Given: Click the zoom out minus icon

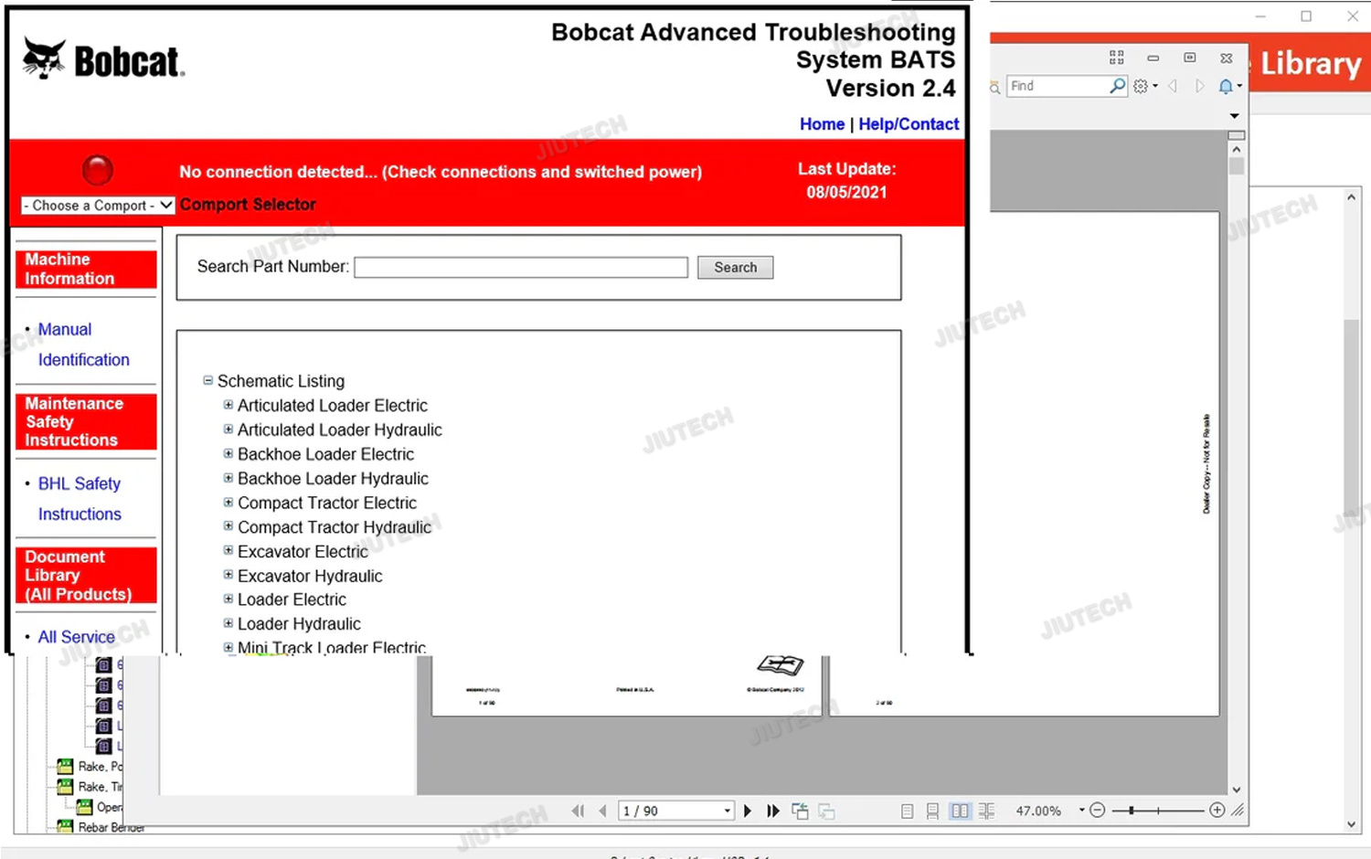Looking at the screenshot, I should (1098, 810).
